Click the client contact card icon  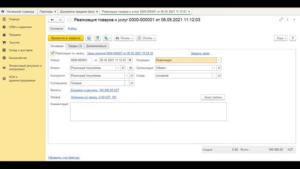pos(131,68)
